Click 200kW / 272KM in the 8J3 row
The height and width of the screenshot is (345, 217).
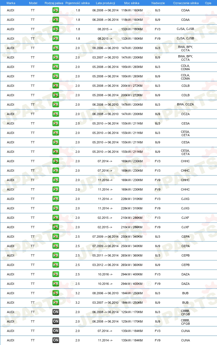(132, 86)
